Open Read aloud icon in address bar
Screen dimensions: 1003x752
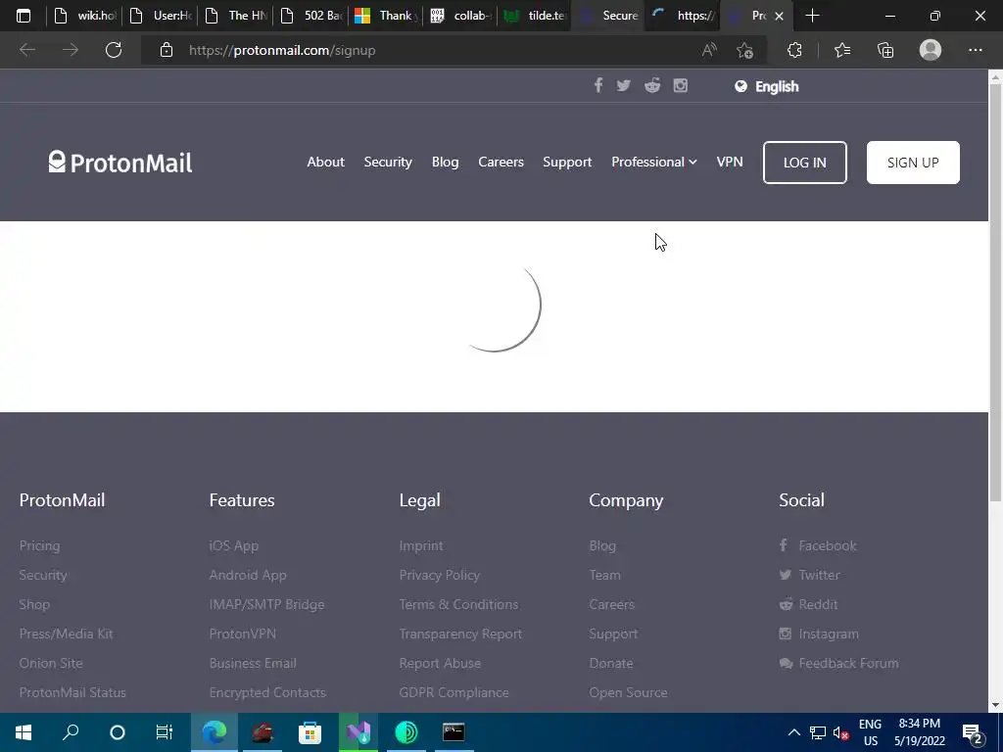[x=709, y=50]
